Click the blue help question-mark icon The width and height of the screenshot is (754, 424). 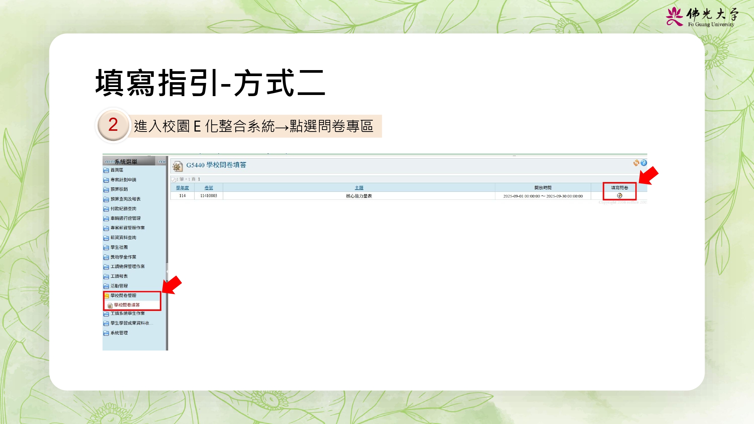pyautogui.click(x=644, y=163)
